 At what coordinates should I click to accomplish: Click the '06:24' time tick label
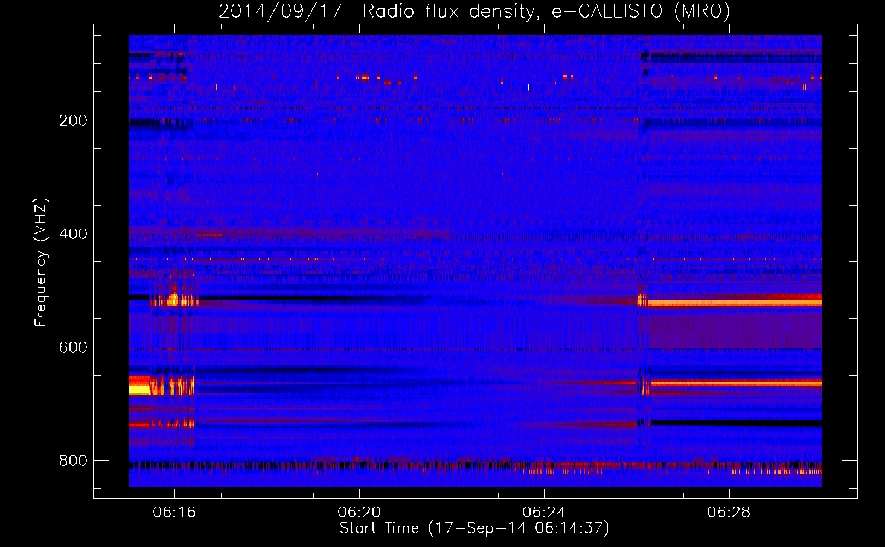coord(544,513)
